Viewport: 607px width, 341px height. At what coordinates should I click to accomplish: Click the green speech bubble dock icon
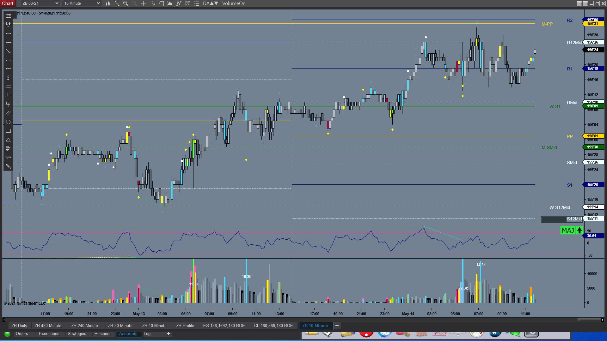(x=514, y=334)
